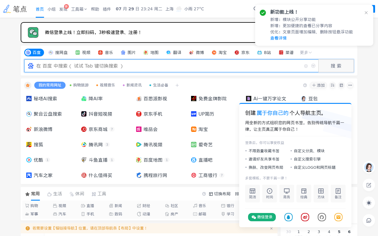Select the 图片 search engine

pos(128,53)
